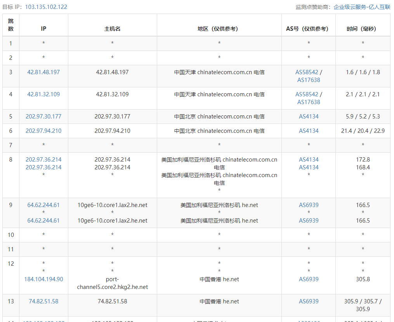The height and width of the screenshot is (322, 394).
Task: Click time value 21.4 / 20.4 / 22.9
Action: 363,131
